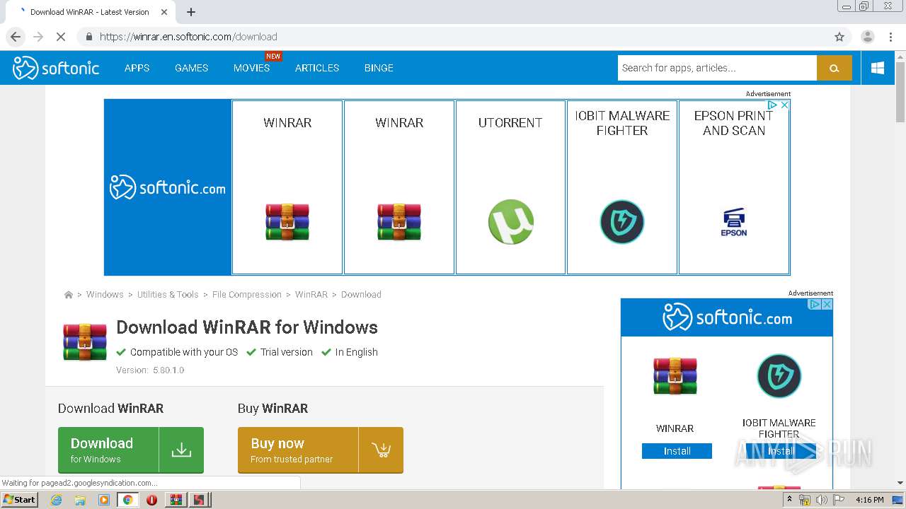
Task: Click the Buy now button
Action: coord(321,450)
